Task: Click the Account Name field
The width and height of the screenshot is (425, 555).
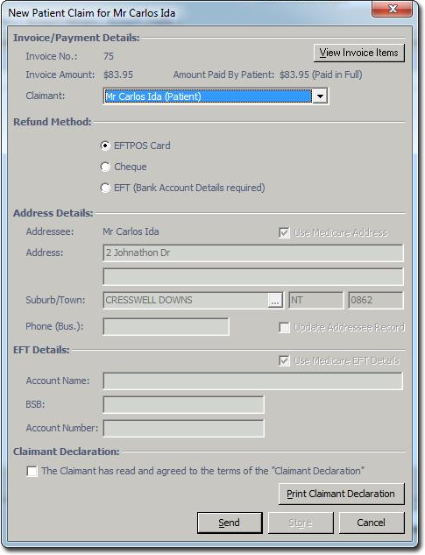Action: (x=253, y=381)
